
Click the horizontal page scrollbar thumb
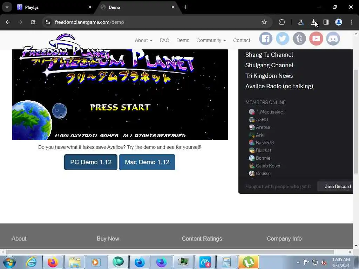(170, 252)
